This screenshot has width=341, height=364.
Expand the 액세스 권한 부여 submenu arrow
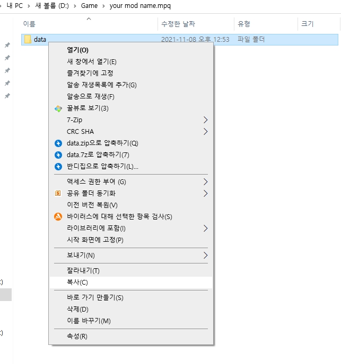click(x=205, y=182)
